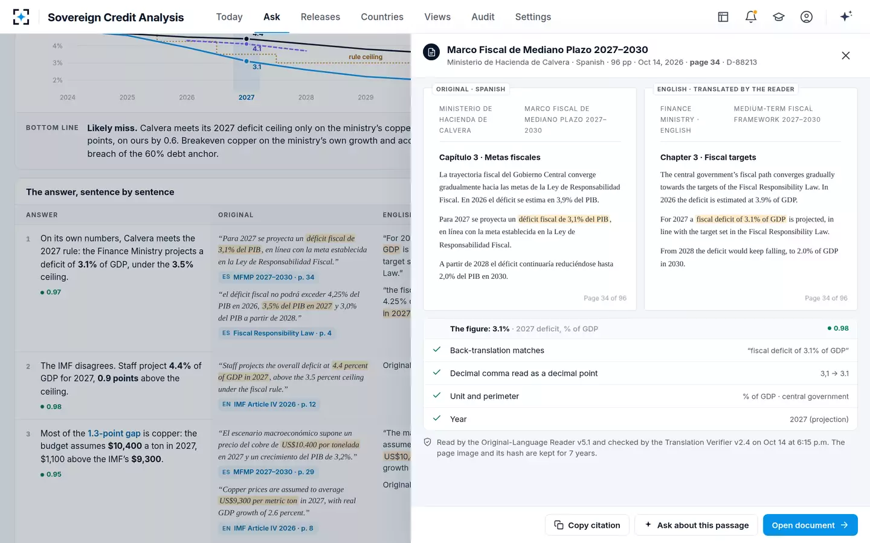Open IMF Article IV 2026 p. 12 citation

[x=269, y=404]
